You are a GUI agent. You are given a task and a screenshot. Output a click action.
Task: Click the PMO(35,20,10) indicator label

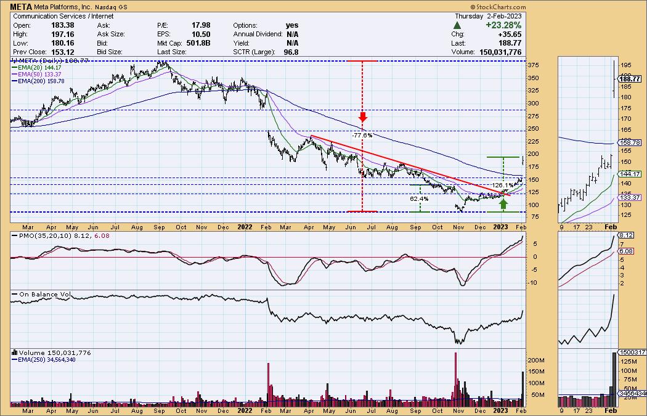44,235
